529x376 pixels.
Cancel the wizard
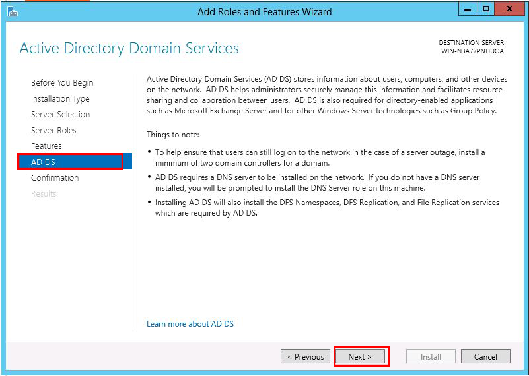[485, 356]
